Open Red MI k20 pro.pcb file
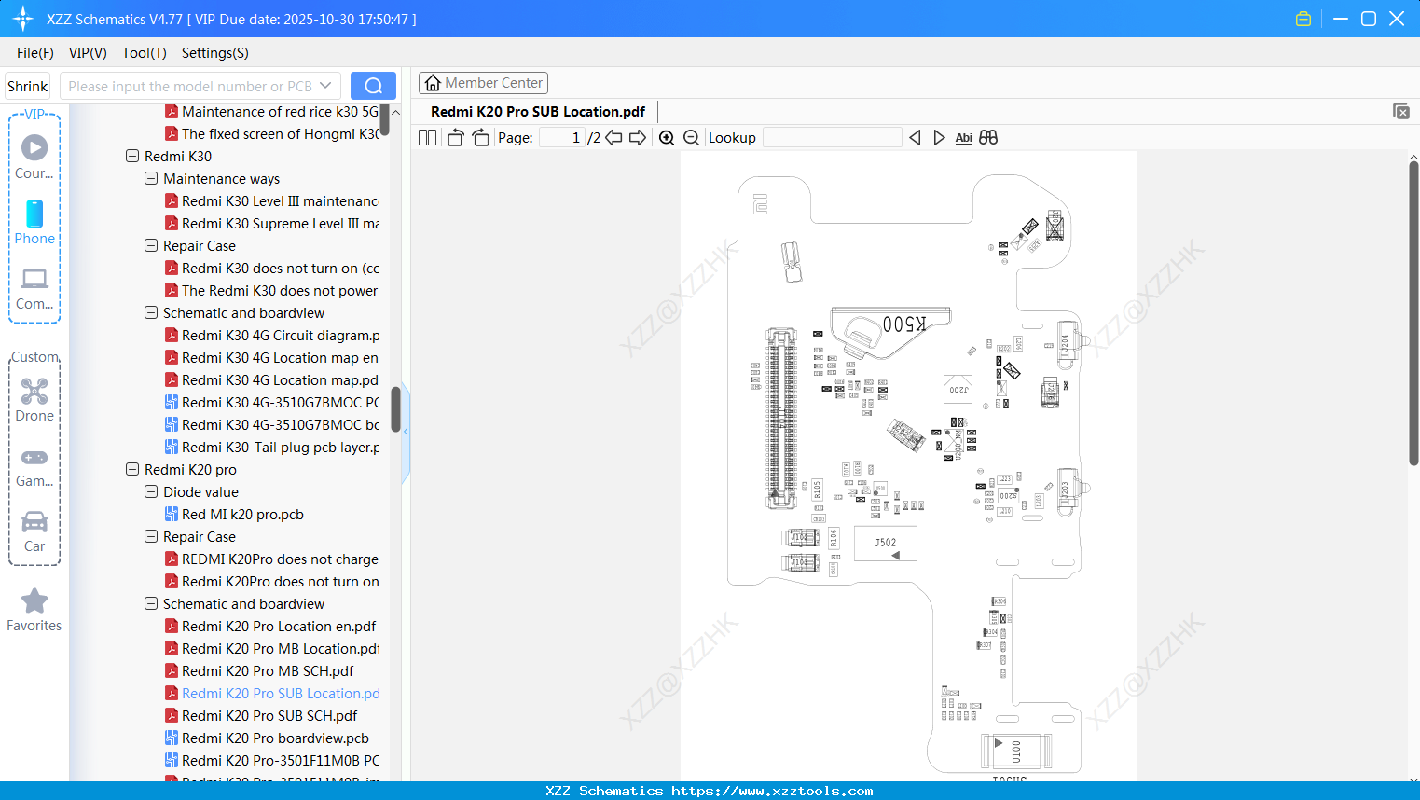 (x=234, y=515)
